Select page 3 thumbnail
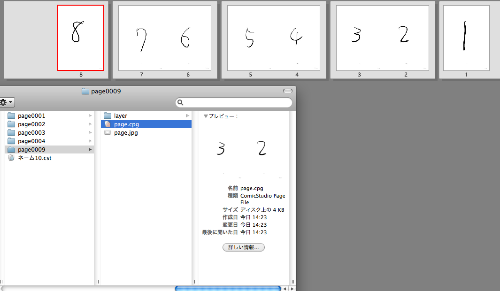This screenshot has height=291, width=500. point(359,38)
